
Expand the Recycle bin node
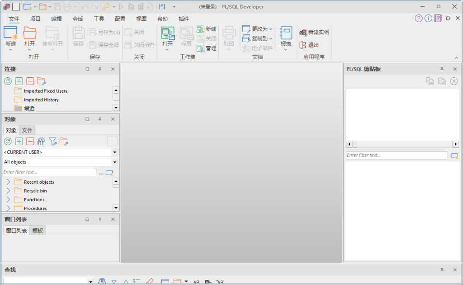coord(8,190)
